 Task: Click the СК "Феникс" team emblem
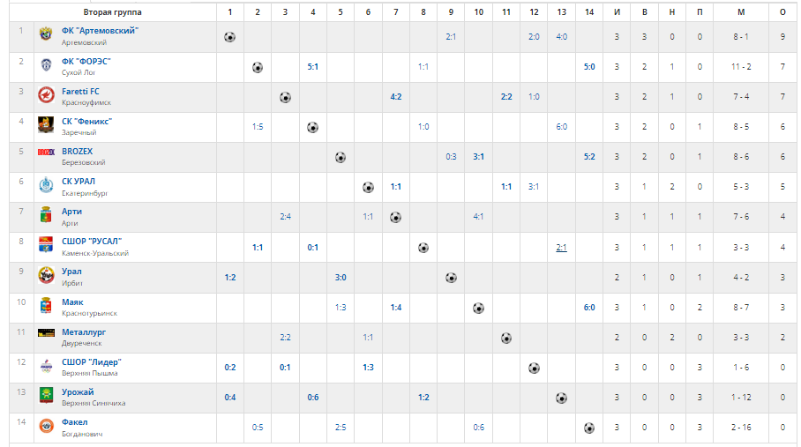(x=46, y=125)
